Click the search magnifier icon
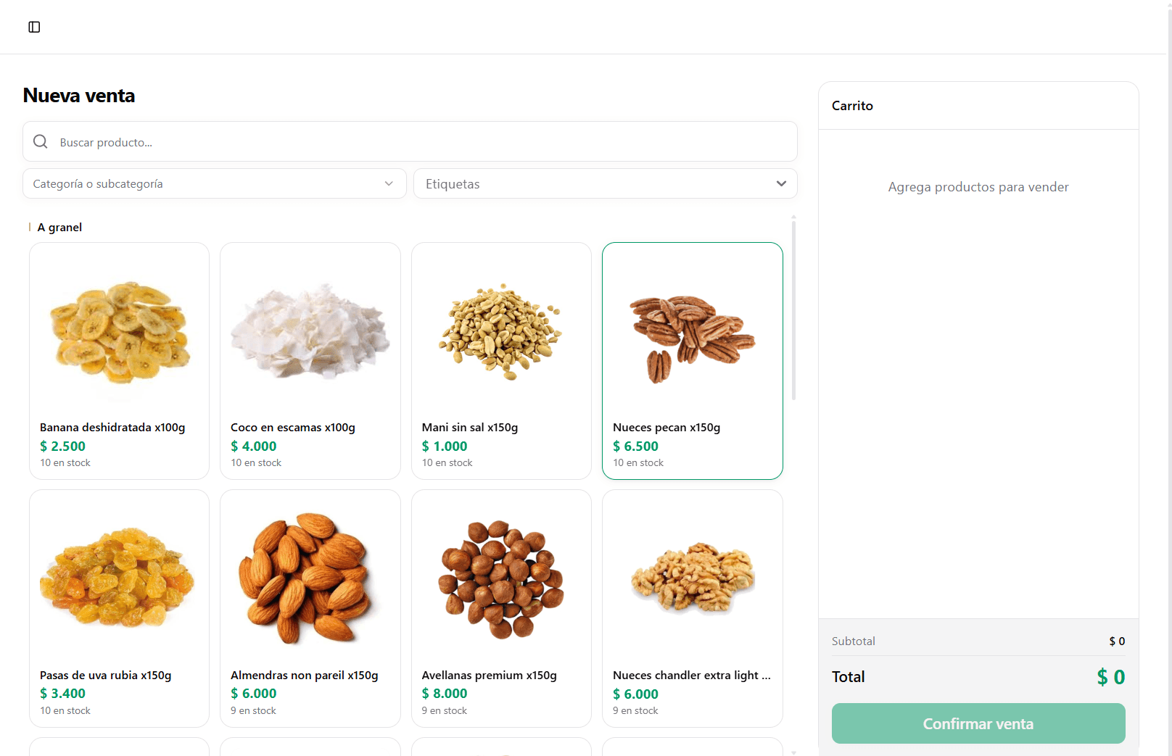The height and width of the screenshot is (756, 1172). pos(41,142)
